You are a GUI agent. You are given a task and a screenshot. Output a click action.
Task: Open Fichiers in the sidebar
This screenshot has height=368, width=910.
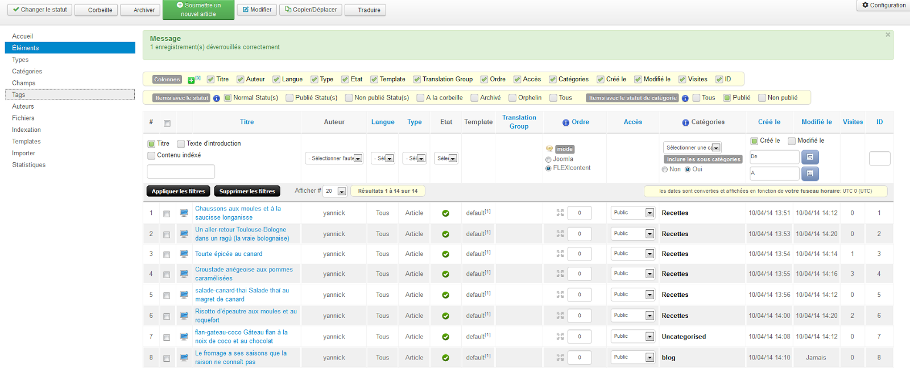[x=23, y=118]
